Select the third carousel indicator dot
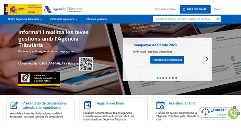The width and height of the screenshot is (241, 136). pos(166,78)
